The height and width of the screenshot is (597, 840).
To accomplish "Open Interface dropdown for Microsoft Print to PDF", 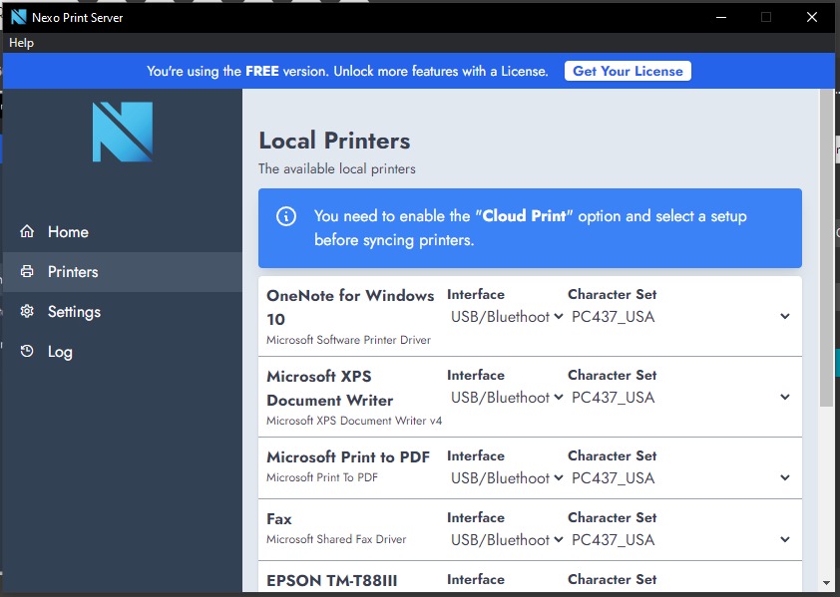I will (x=506, y=478).
